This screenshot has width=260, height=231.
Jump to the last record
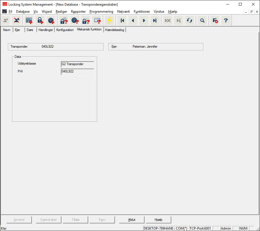tap(155, 21)
